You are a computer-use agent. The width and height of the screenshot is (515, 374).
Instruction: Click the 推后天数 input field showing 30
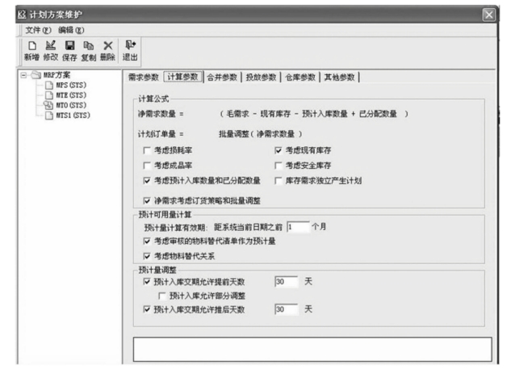pyautogui.click(x=286, y=309)
